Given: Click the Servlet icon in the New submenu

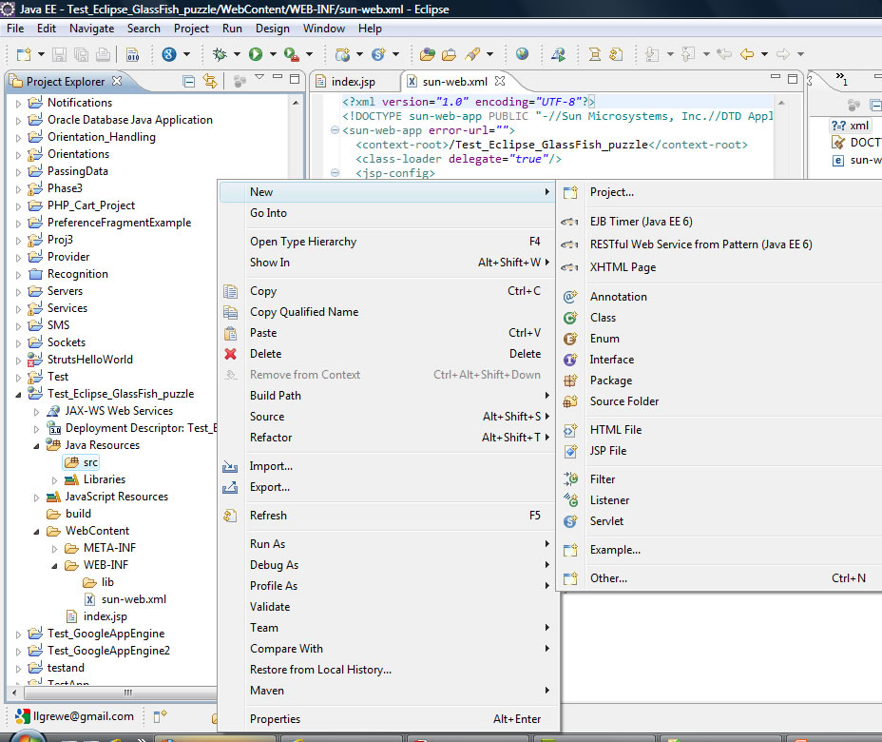Looking at the screenshot, I should coord(570,520).
